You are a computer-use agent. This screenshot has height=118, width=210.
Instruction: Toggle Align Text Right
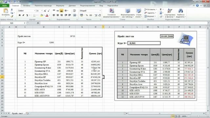(61, 15)
